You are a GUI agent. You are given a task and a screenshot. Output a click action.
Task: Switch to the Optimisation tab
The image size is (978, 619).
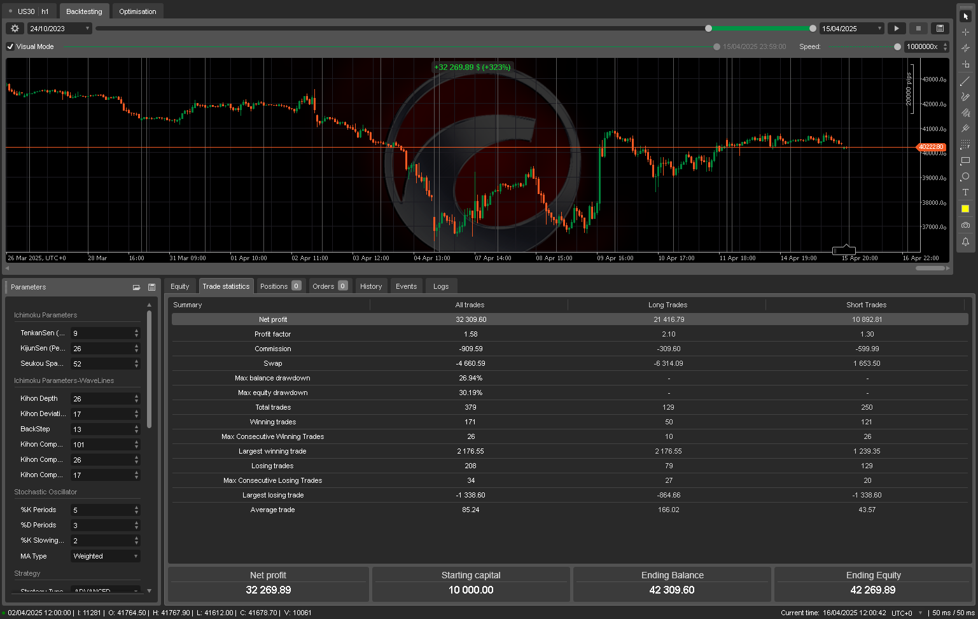point(137,11)
